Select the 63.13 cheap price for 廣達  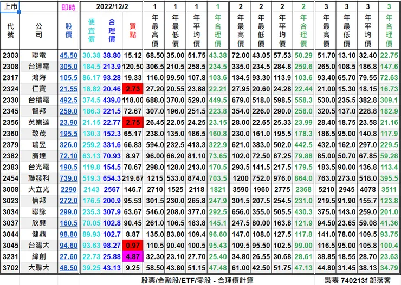[x=91, y=156]
